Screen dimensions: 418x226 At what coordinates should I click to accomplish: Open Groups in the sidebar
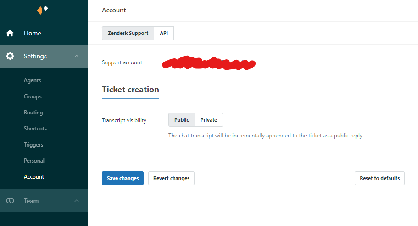[x=33, y=96]
